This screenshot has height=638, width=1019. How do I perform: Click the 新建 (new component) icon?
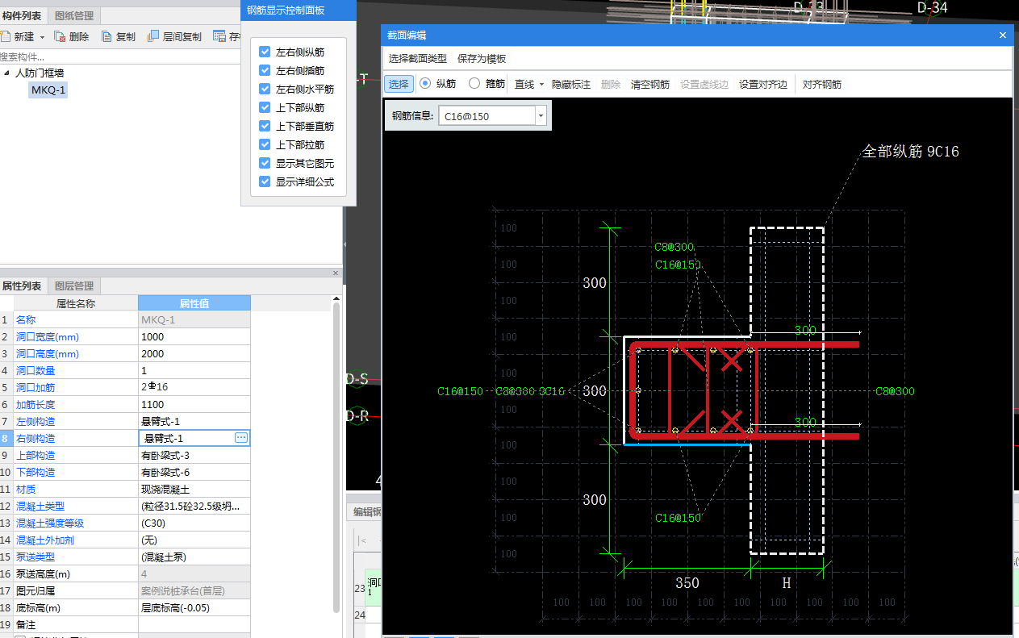click(5, 36)
